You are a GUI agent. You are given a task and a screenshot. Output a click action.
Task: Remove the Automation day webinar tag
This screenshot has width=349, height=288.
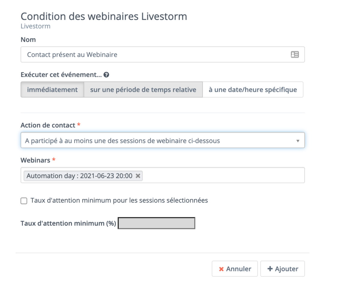pyautogui.click(x=138, y=176)
